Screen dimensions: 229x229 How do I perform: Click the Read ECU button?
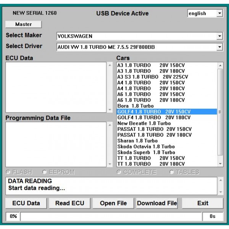pyautogui.click(x=70, y=203)
